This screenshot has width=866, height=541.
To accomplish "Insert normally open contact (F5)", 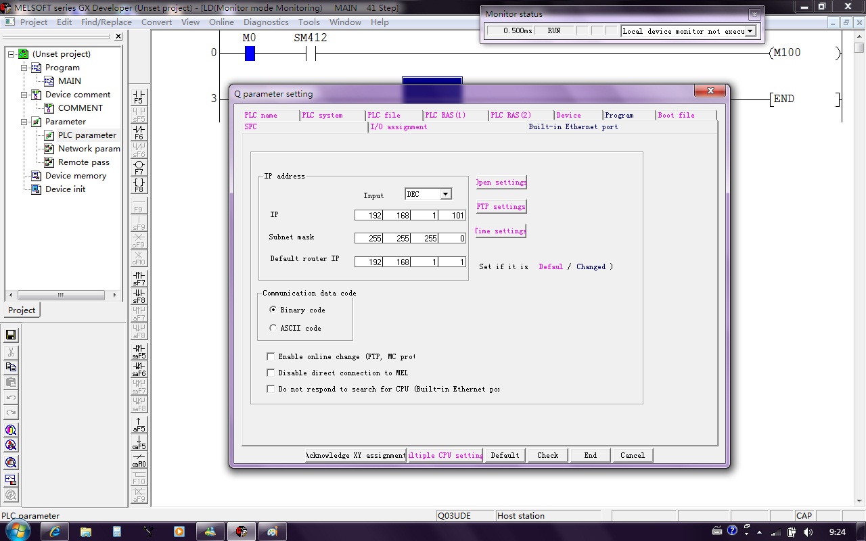I will [139, 97].
